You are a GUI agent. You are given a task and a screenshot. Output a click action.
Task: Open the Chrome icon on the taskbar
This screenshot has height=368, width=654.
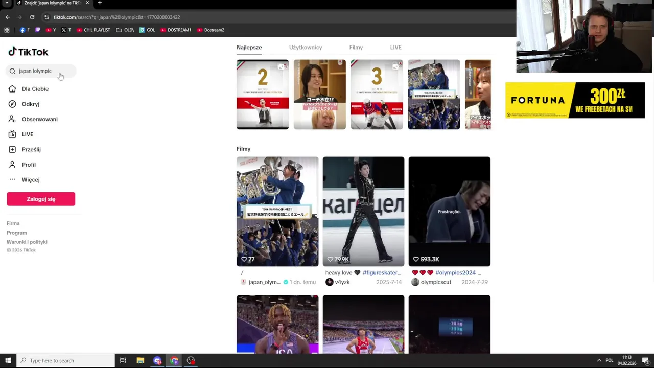(x=174, y=360)
